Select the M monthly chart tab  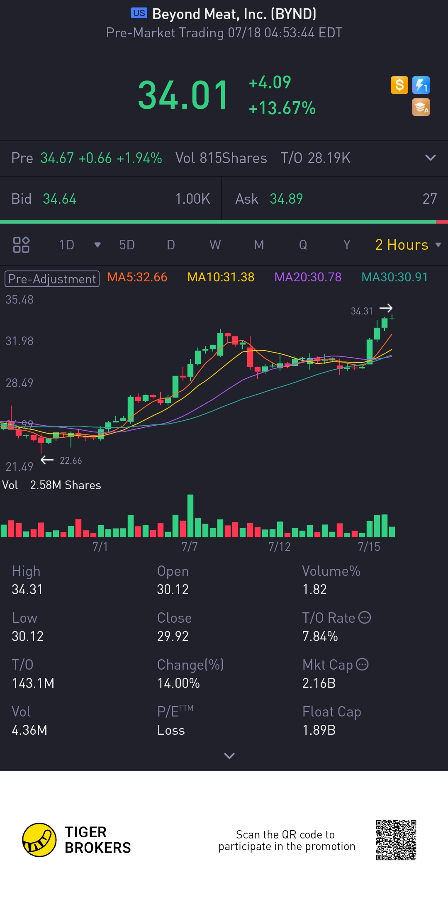click(259, 245)
